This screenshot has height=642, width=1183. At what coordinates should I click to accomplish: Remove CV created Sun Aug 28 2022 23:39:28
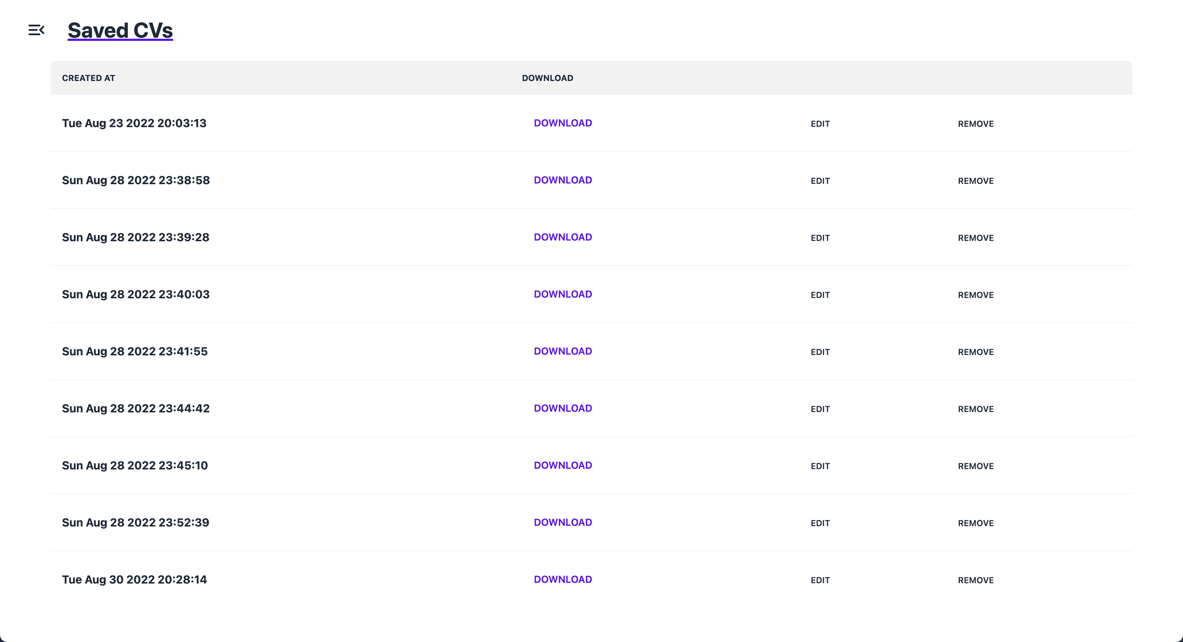tap(975, 238)
